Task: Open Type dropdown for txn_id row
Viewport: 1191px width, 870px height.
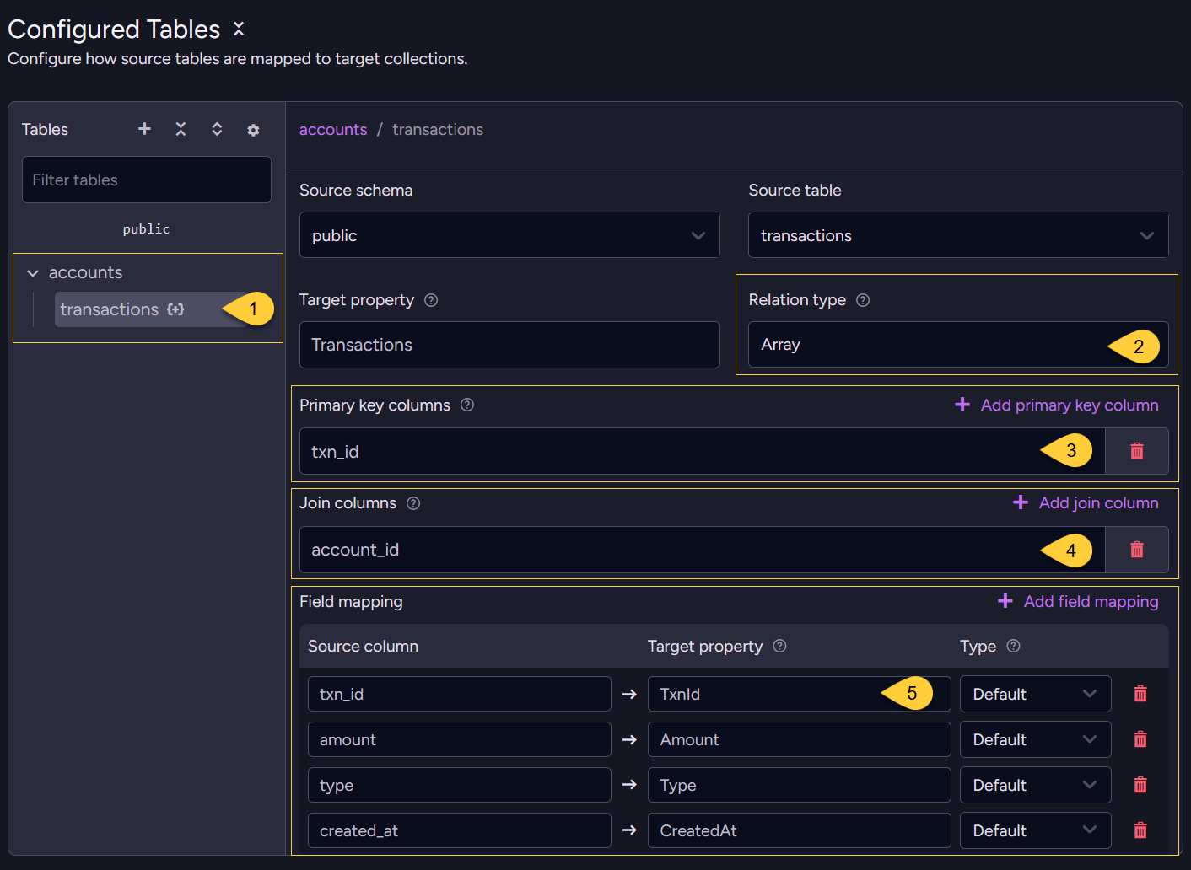Action: [1036, 694]
